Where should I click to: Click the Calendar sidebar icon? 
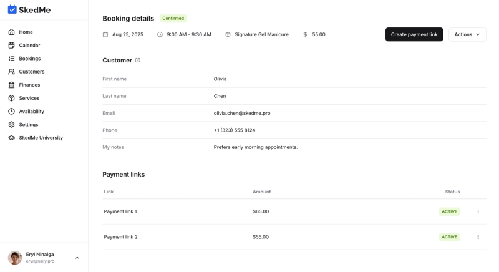11,45
